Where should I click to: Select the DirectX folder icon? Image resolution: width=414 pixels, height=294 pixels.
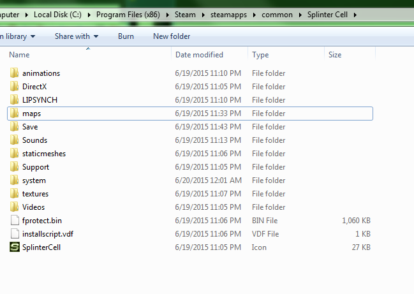[14, 86]
